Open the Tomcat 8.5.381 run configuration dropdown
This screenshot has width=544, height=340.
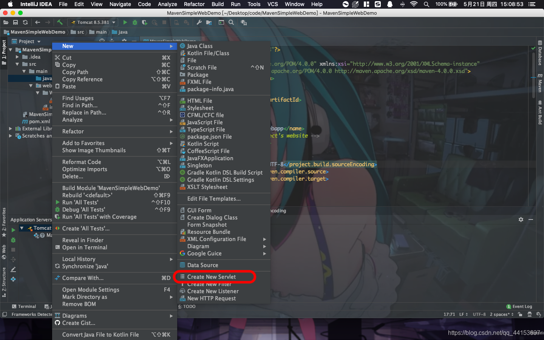(93, 22)
